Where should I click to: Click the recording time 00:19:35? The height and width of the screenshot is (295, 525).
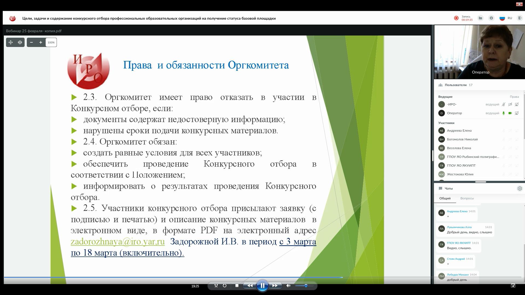point(467,20)
